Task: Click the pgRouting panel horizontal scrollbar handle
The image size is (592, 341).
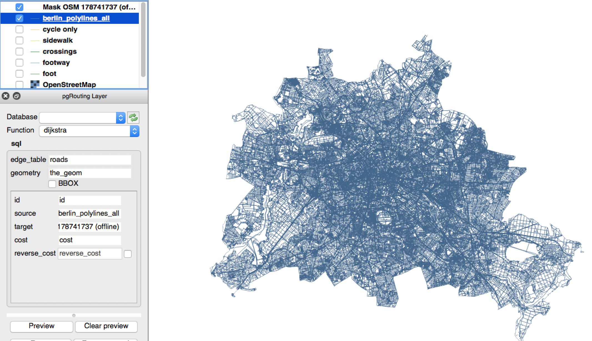Action: 74,315
